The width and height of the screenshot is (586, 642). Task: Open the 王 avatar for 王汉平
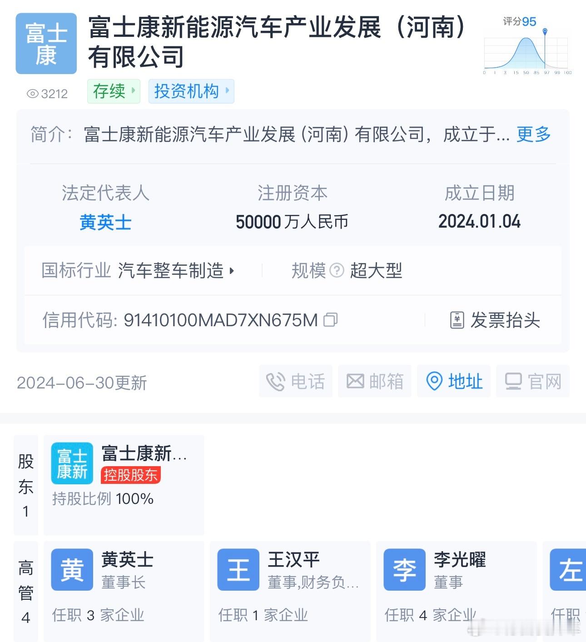point(238,570)
